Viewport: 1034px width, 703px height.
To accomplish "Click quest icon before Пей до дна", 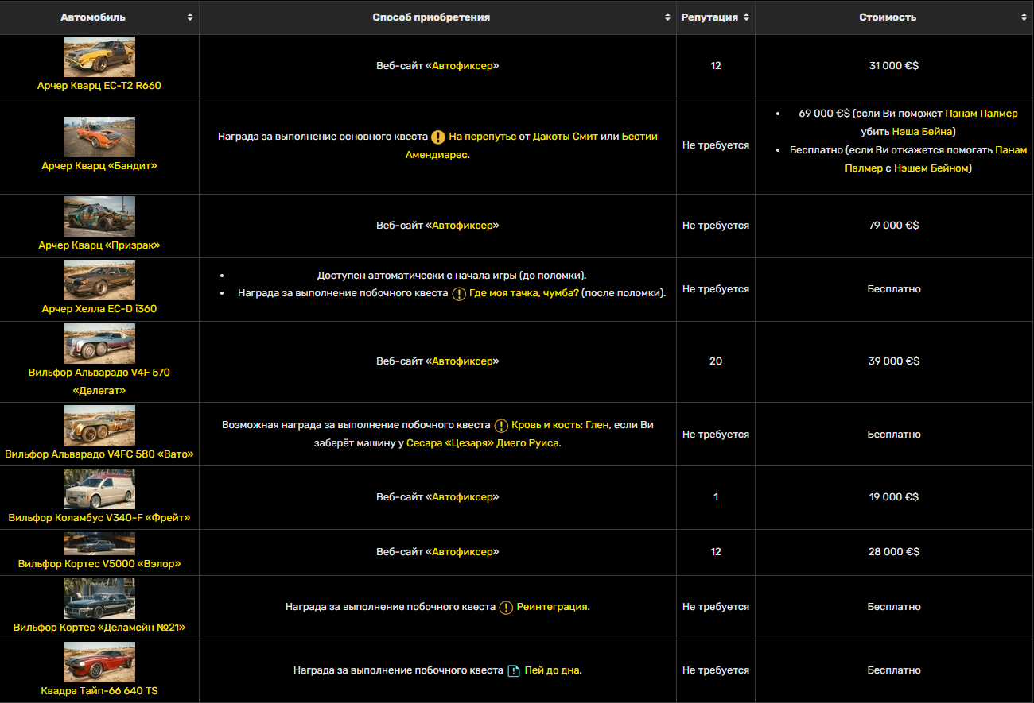I will (514, 670).
